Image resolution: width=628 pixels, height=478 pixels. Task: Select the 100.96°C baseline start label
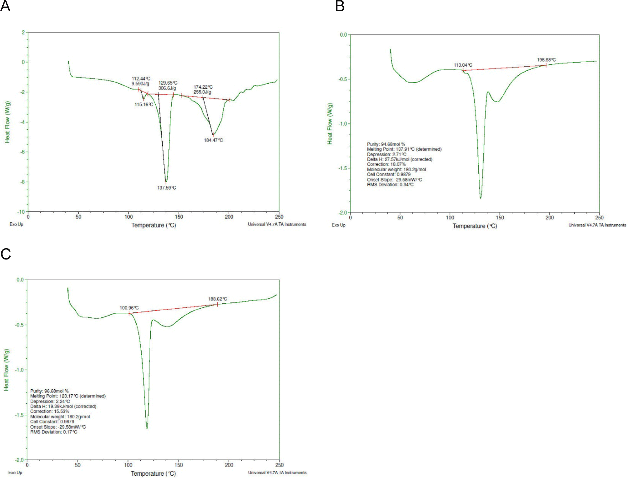click(x=129, y=308)
